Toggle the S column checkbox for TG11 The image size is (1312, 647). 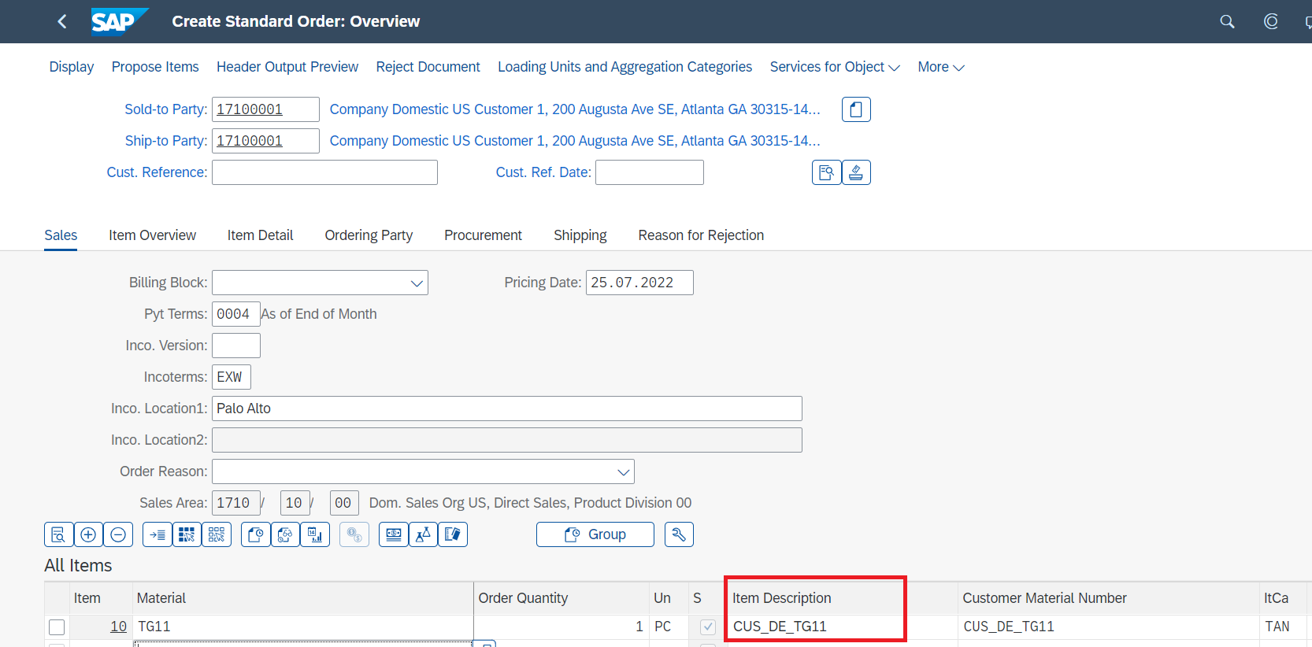pos(708,627)
